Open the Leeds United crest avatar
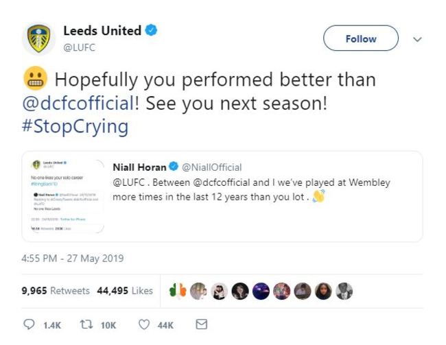446x345 pixels. (38, 39)
